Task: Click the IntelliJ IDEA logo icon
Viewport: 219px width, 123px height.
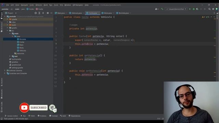Action: 3,5
